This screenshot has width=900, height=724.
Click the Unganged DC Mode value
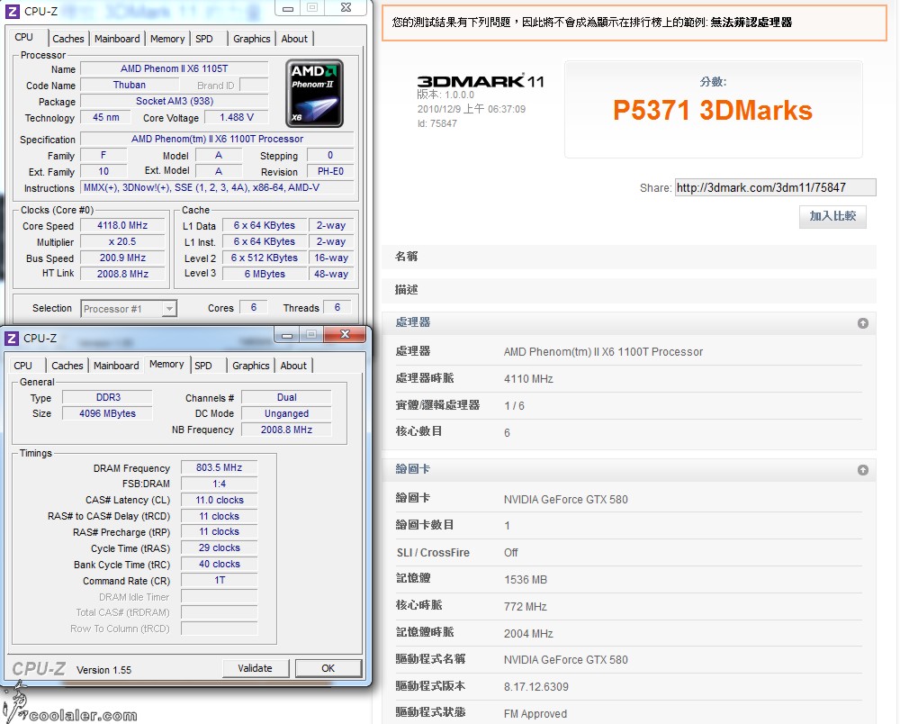pyautogui.click(x=287, y=413)
